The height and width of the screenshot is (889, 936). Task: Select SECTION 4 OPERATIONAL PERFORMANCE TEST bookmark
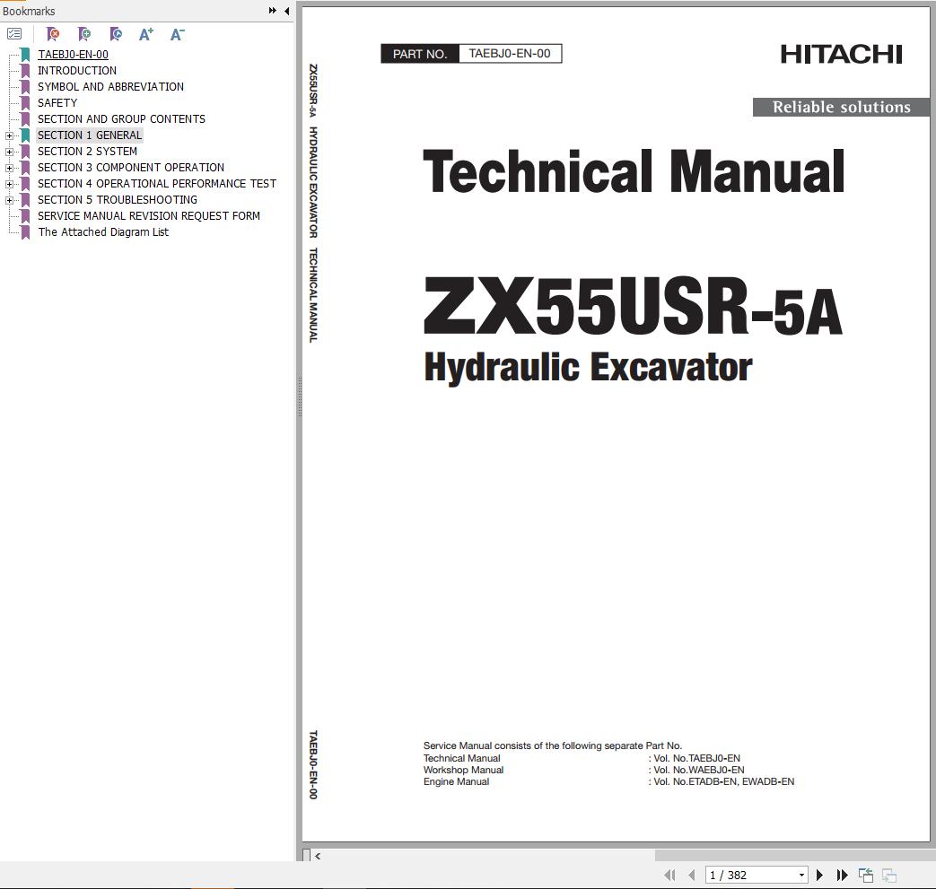coord(157,183)
